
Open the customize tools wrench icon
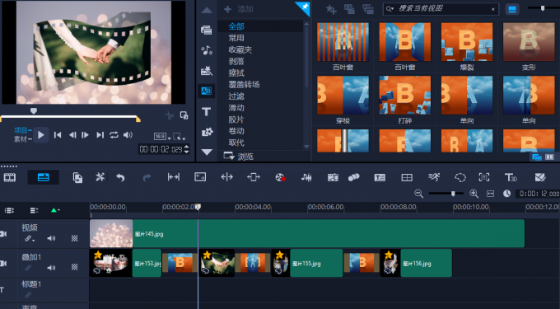(x=100, y=177)
